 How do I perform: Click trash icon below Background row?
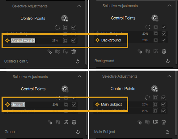(x=164, y=51)
